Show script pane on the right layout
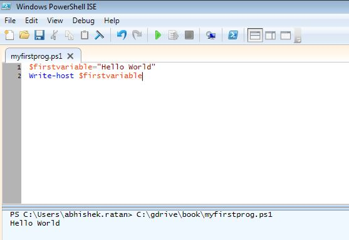The height and width of the screenshot is (240, 349). (x=270, y=35)
